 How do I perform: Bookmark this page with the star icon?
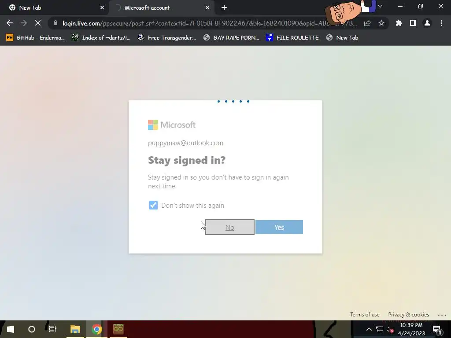click(381, 23)
